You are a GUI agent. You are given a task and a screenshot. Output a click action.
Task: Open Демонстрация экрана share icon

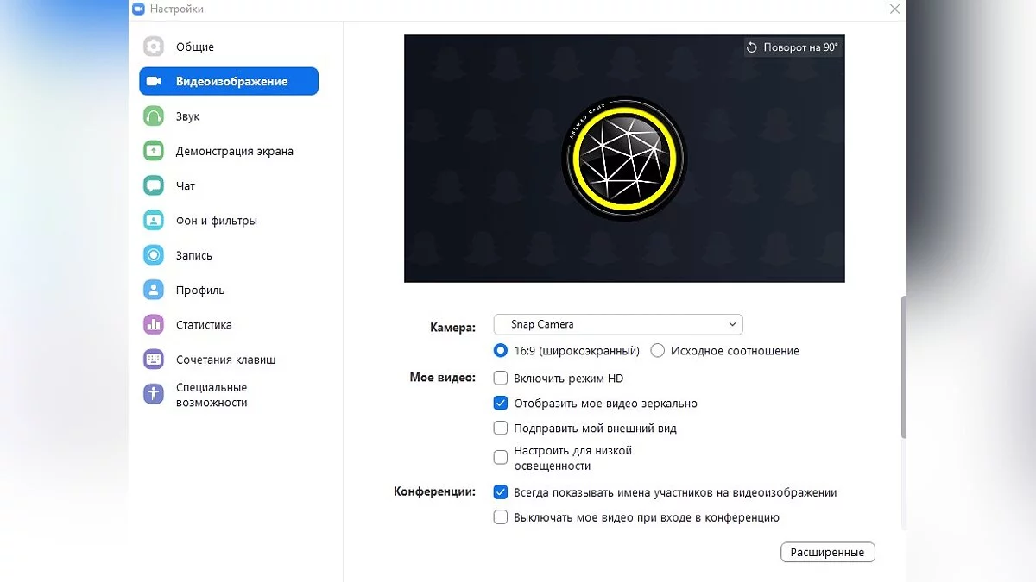154,151
